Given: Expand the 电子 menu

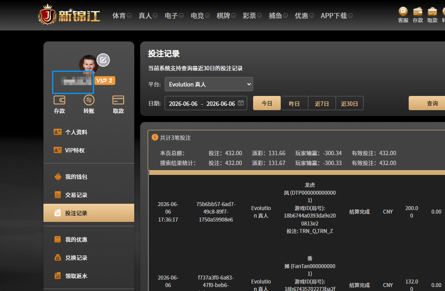Looking at the screenshot, I should [x=174, y=16].
